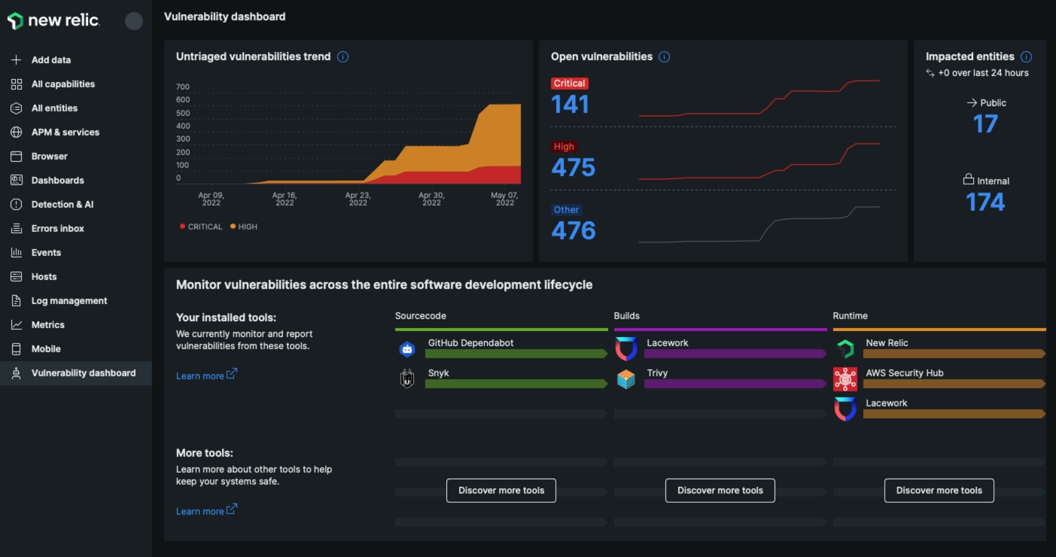Click the New Relic logo

tap(54, 21)
